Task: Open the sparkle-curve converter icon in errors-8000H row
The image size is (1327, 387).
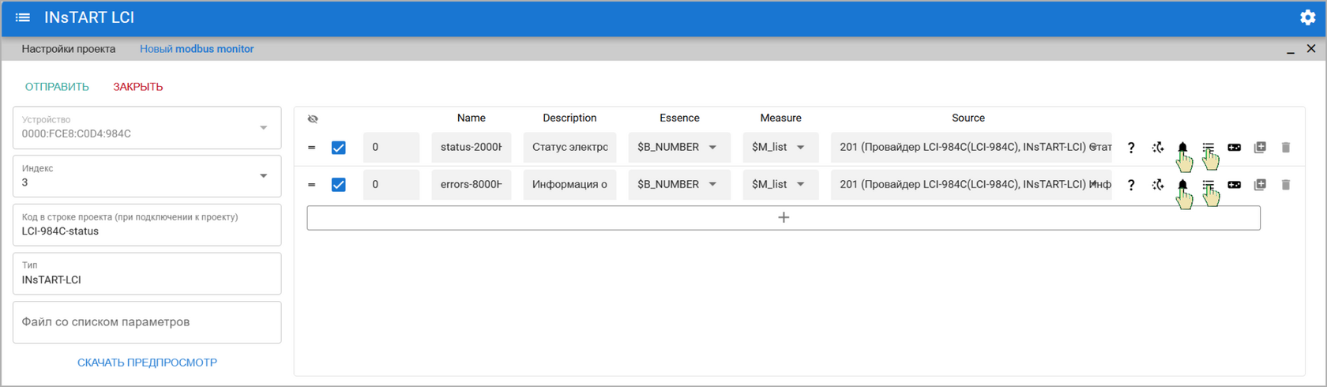Action: click(1157, 185)
